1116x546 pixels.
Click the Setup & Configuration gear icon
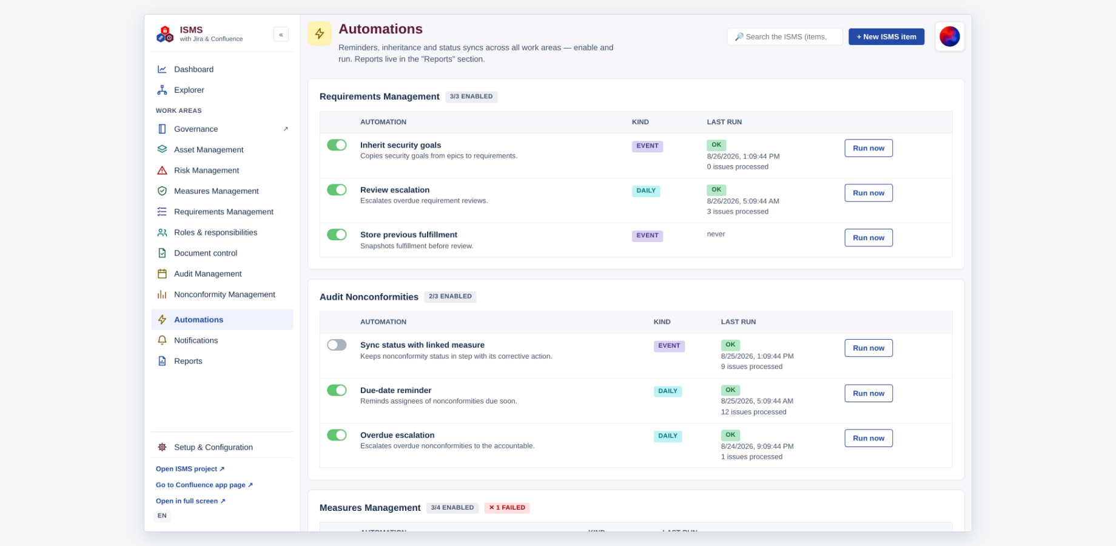click(x=162, y=447)
